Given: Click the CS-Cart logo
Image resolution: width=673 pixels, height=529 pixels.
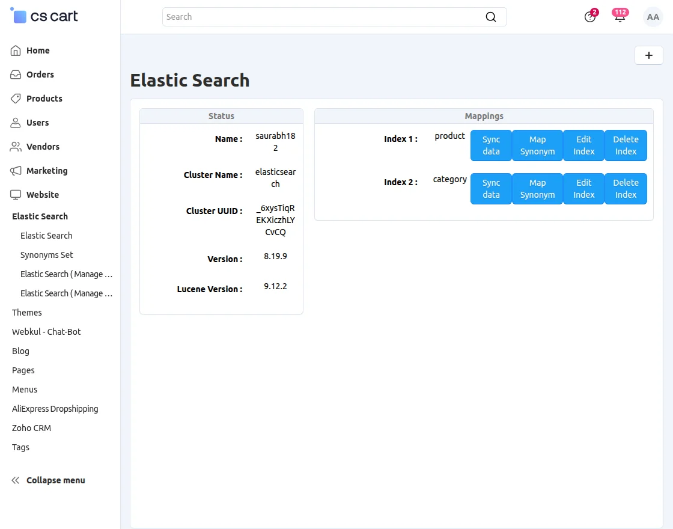Looking at the screenshot, I should [44, 16].
